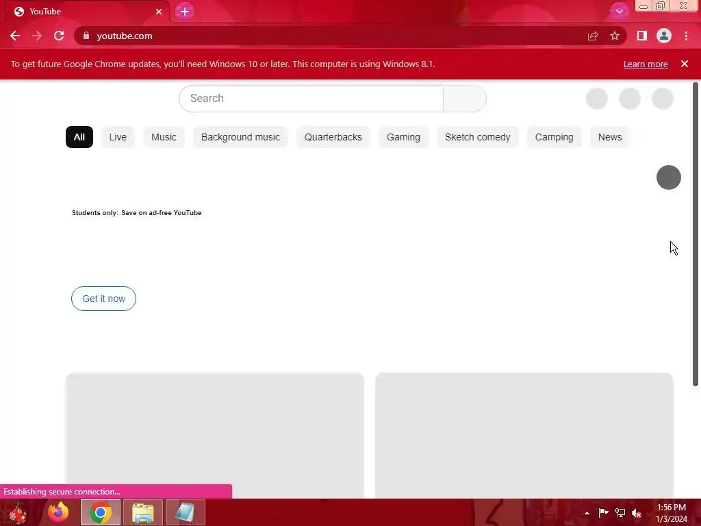Expand the tab search dropdown arrow
Image resolution: width=701 pixels, height=526 pixels.
[619, 12]
